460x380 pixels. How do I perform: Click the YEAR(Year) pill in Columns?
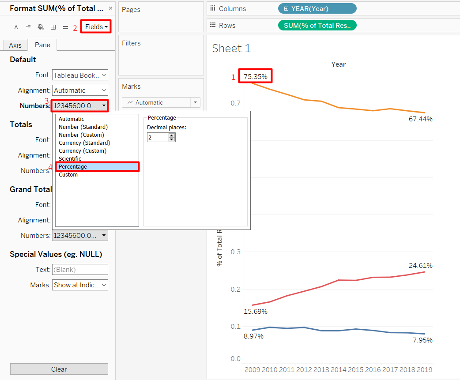coord(317,9)
